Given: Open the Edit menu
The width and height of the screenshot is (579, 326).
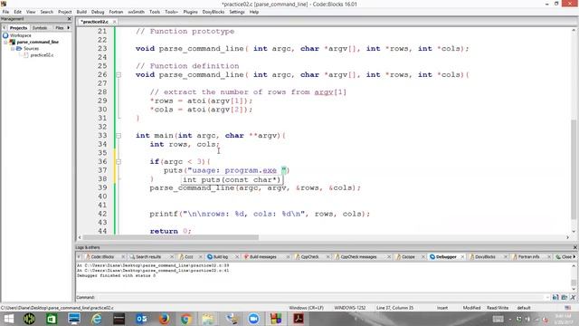Looking at the screenshot, I should pyautogui.click(x=18, y=12).
